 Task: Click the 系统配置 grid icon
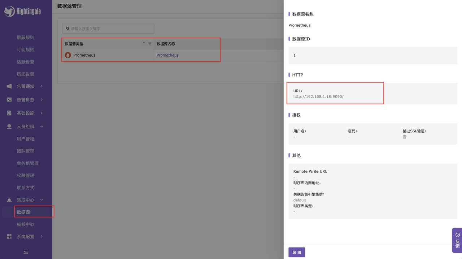coord(9,237)
